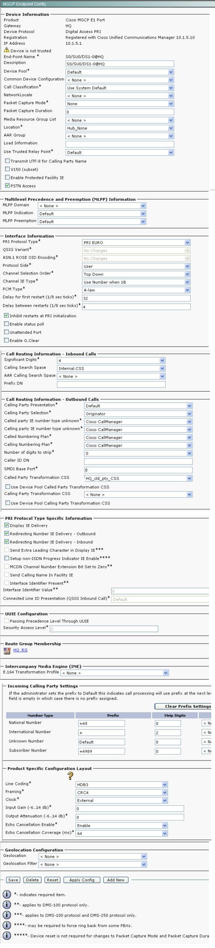Open the Framing dropdown showing CRC4
This screenshot has width=215, height=948.
coord(122,792)
